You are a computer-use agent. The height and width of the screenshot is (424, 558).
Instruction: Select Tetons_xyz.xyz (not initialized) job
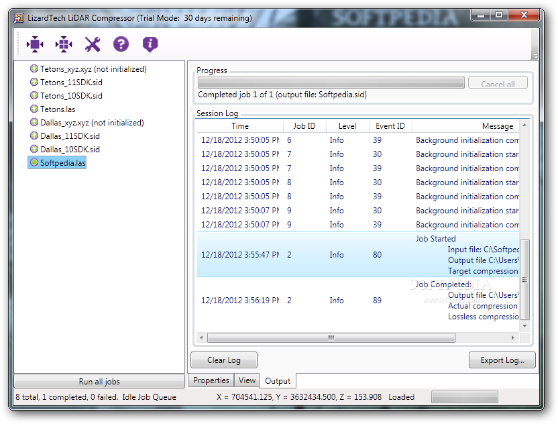(x=93, y=68)
